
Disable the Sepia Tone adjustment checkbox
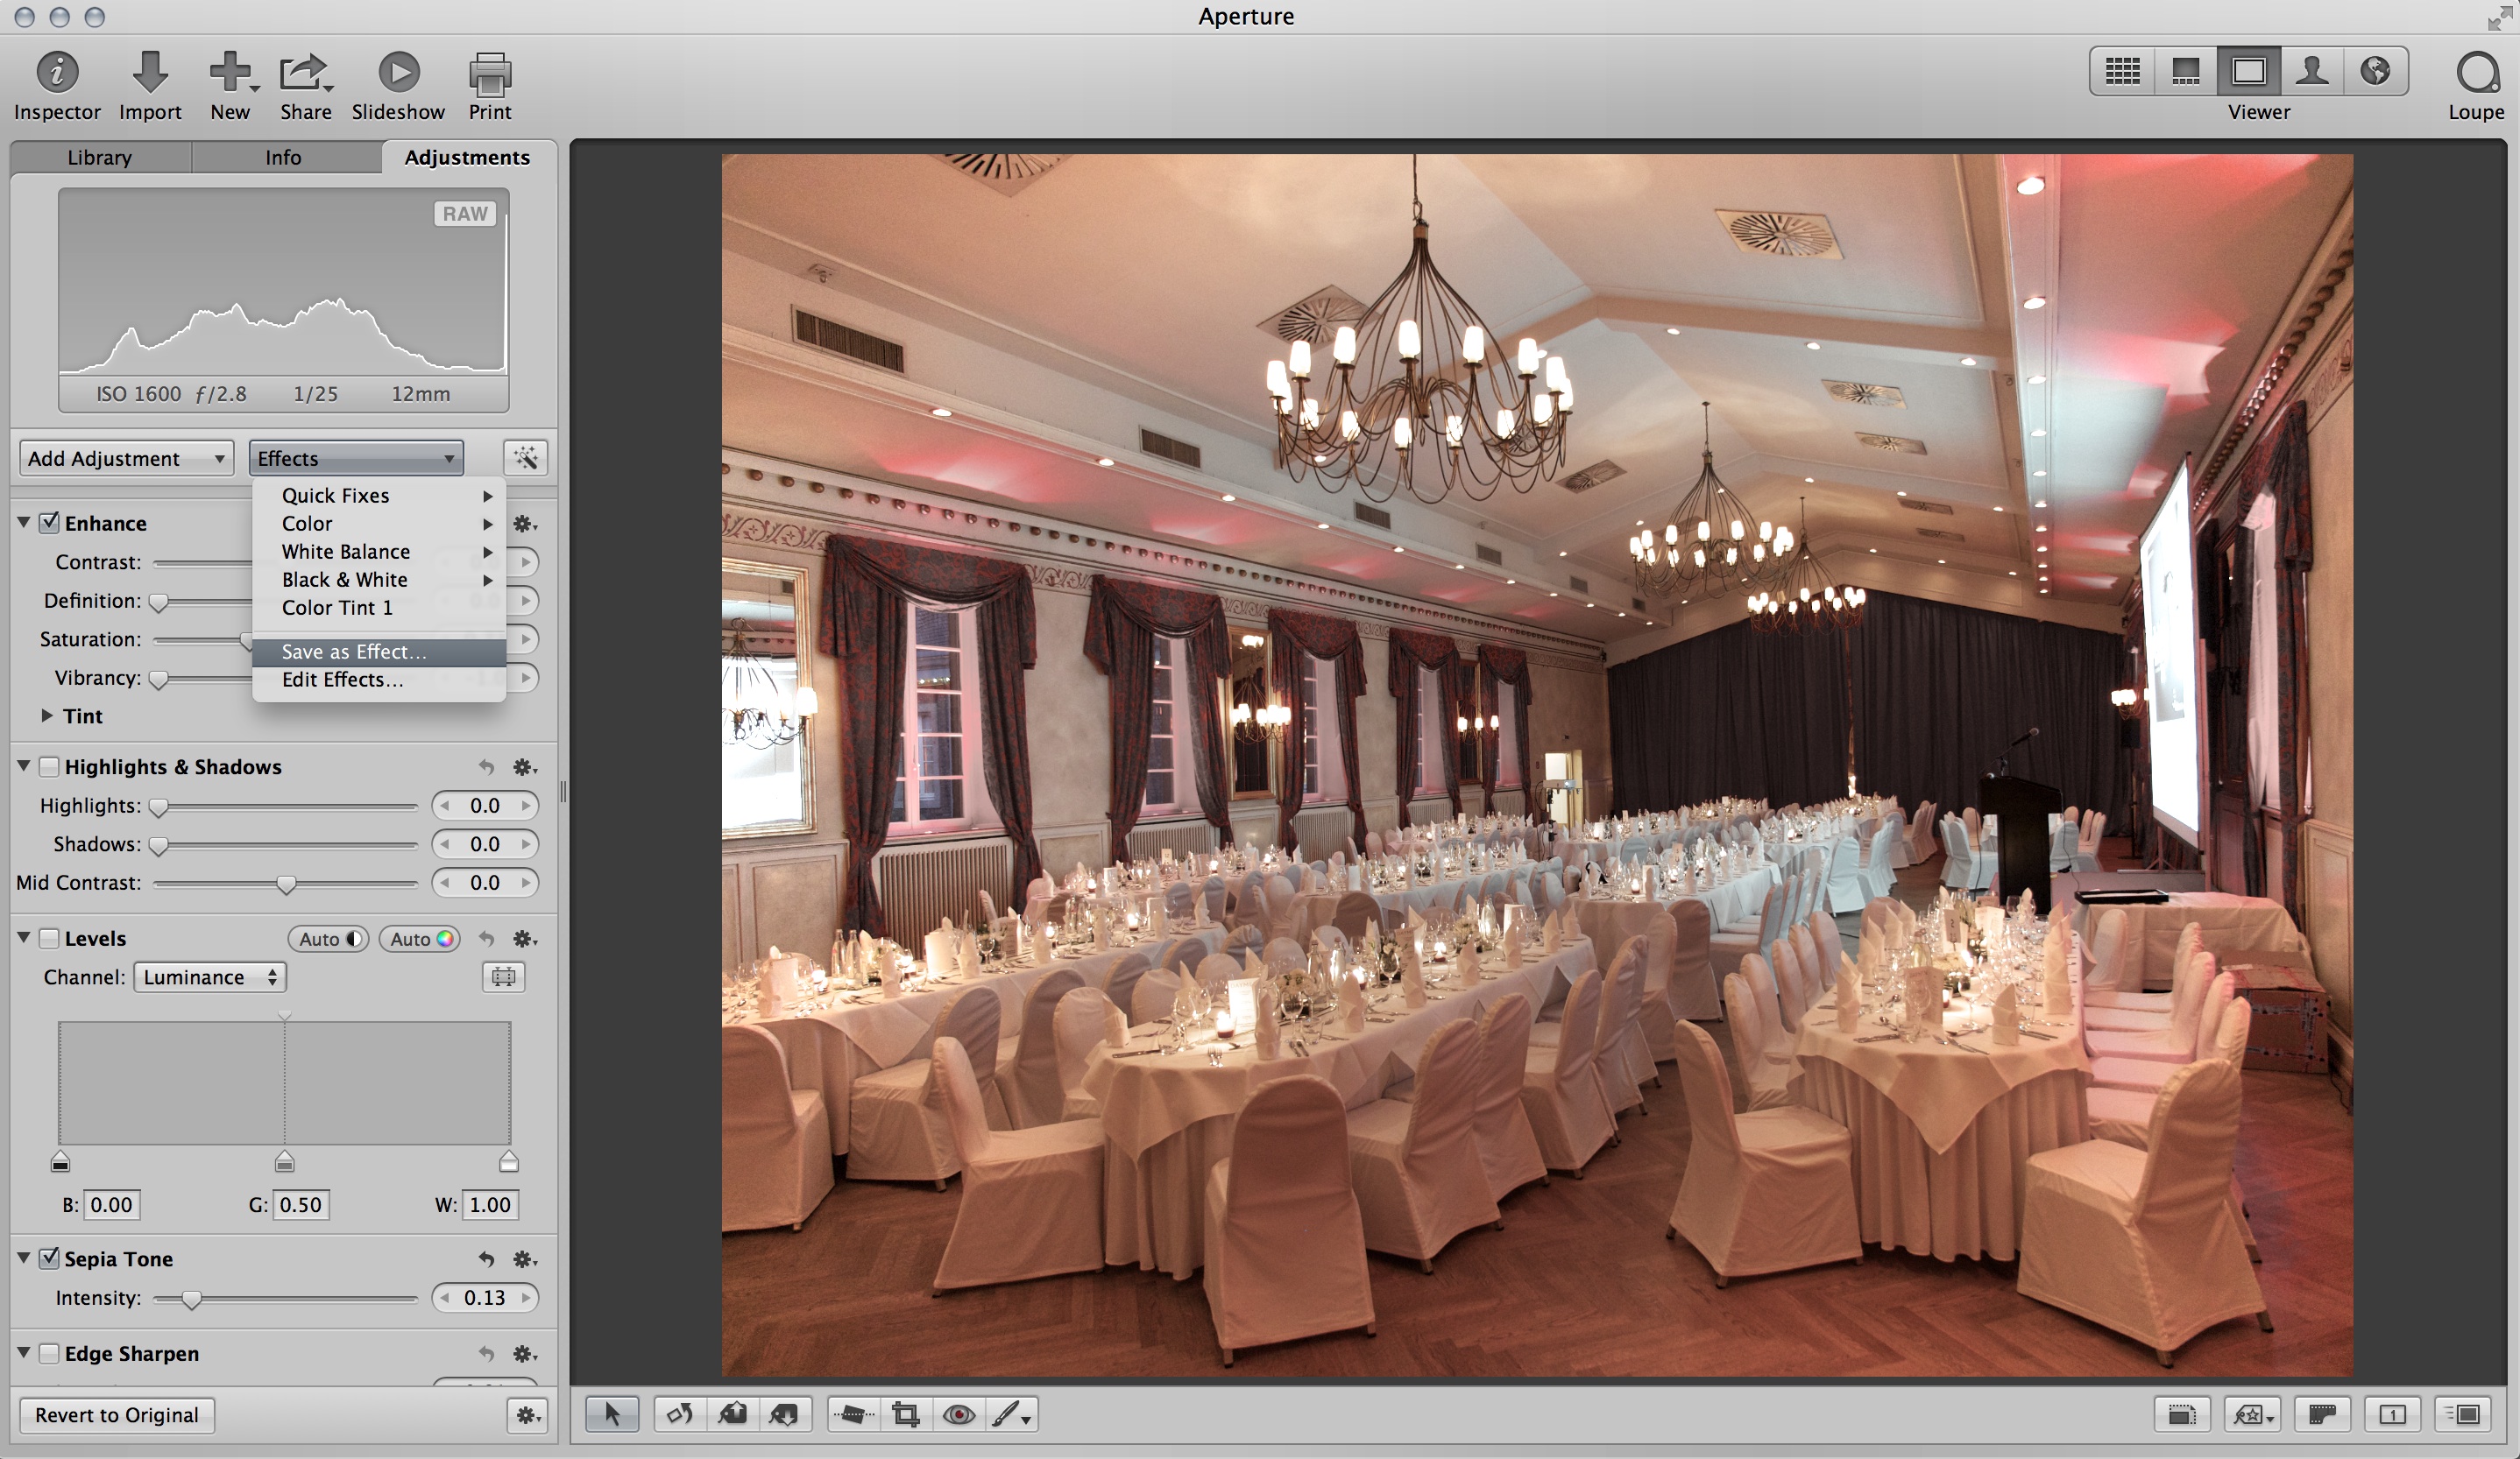(x=49, y=1258)
